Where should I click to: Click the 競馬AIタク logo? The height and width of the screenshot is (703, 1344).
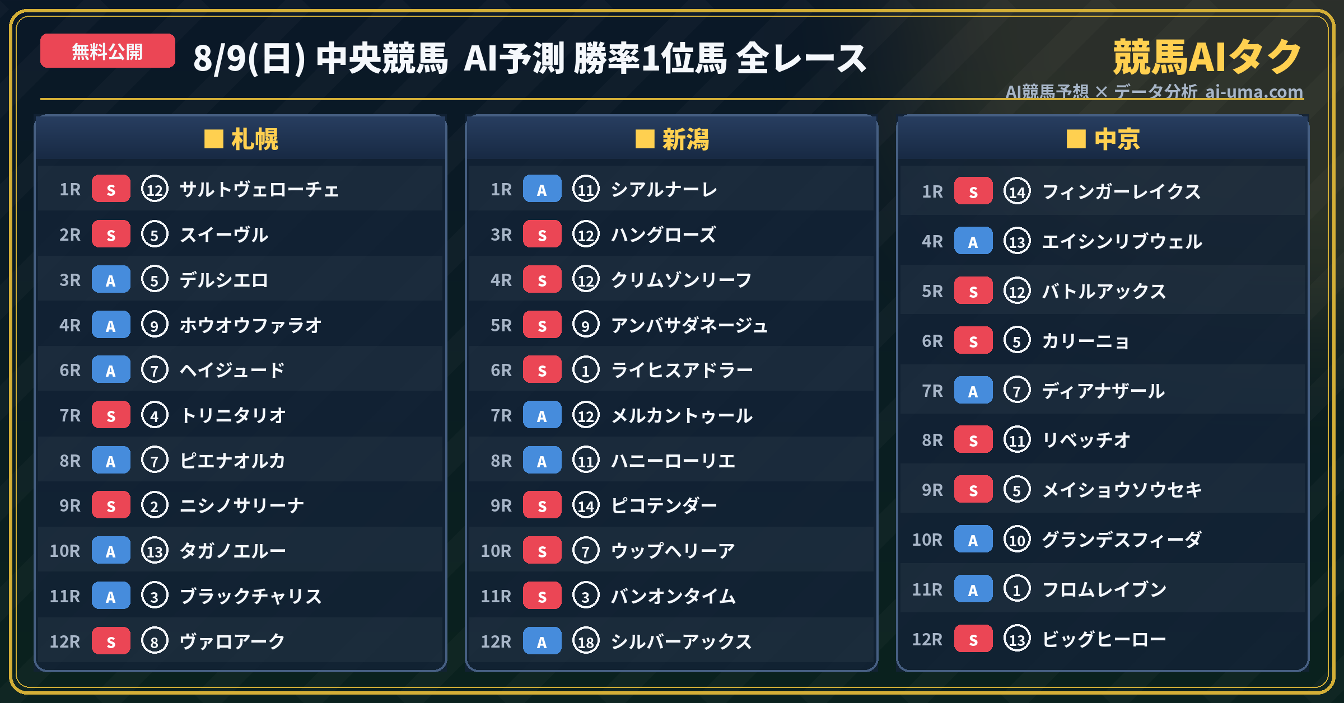pos(1207,57)
